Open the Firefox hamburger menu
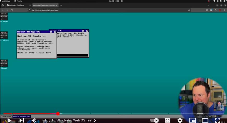The image size is (227, 123). pos(224,10)
